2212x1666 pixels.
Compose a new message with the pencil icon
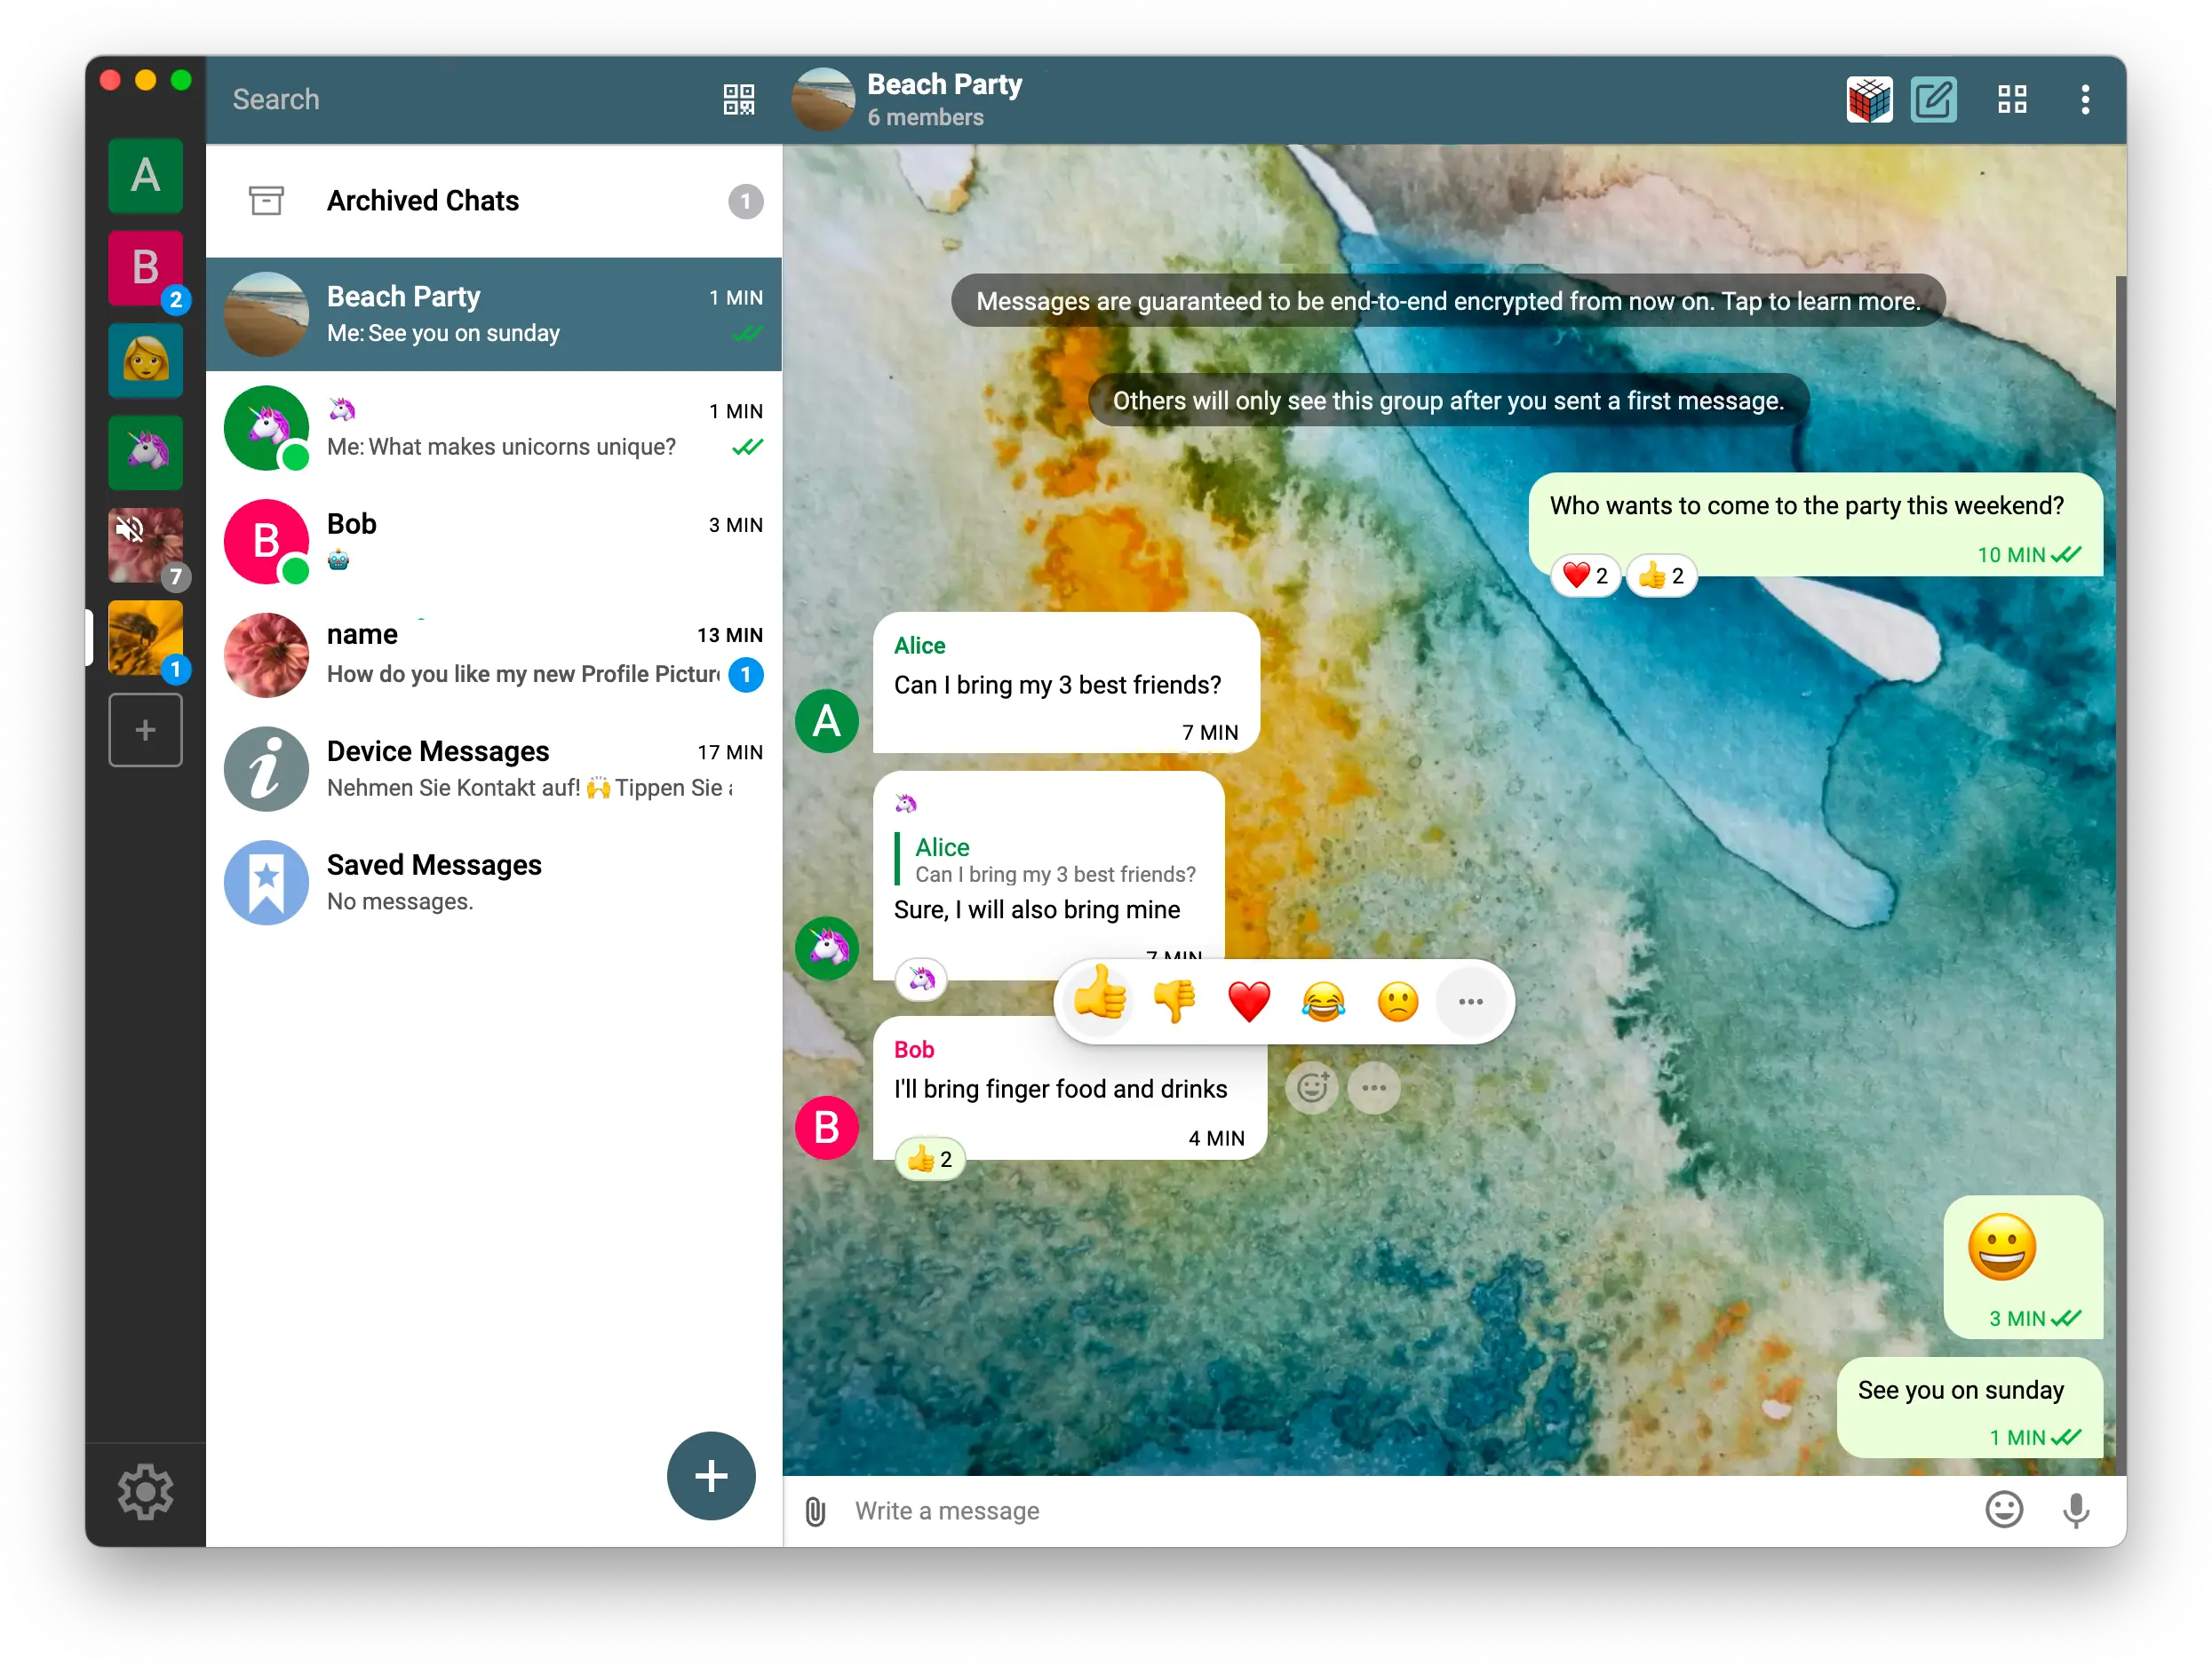(x=1933, y=99)
